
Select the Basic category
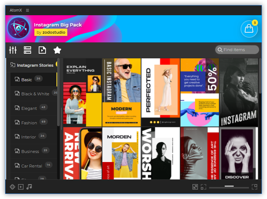click(34, 79)
